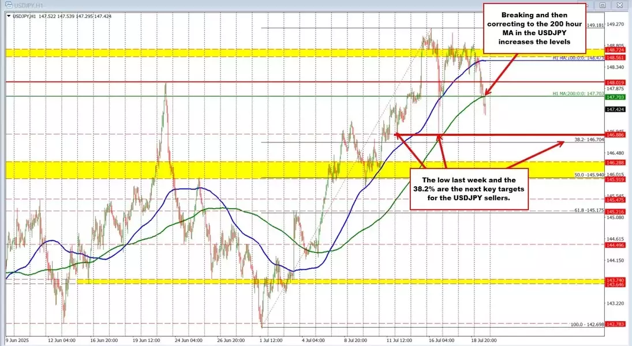Select the 148.019 red price label

(x=615, y=82)
